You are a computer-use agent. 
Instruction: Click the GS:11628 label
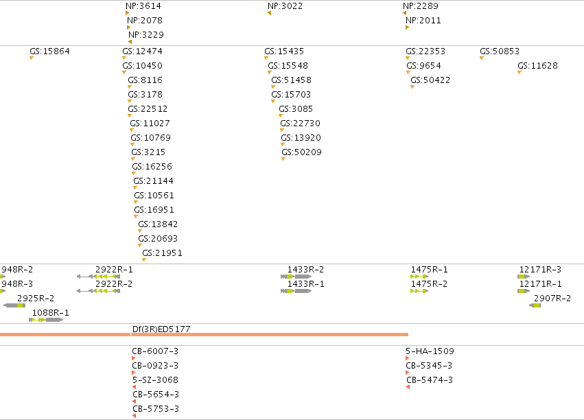(537, 66)
